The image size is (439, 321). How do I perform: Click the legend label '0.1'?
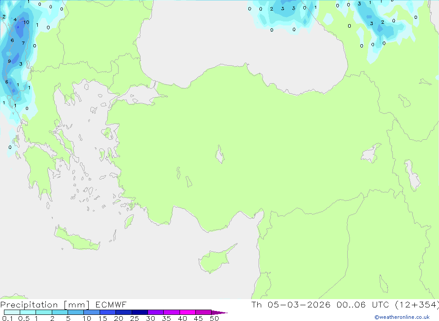tap(7, 318)
